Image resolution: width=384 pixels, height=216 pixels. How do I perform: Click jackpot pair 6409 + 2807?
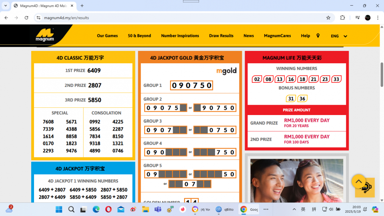coord(52,190)
